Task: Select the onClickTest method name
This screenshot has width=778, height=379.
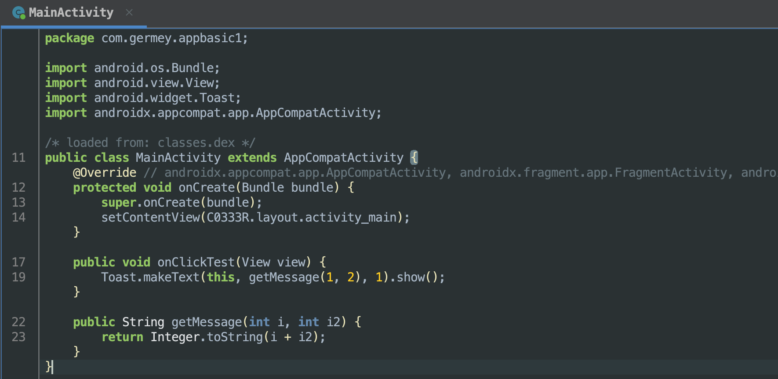Action: click(x=196, y=262)
